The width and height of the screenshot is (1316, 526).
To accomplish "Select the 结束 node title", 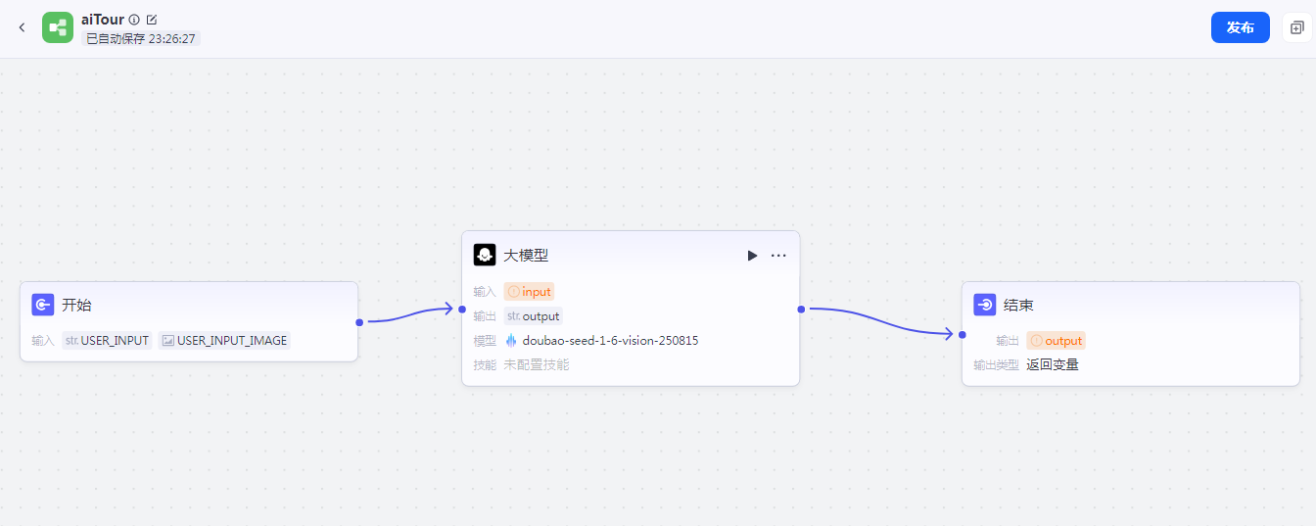I will point(1018,306).
